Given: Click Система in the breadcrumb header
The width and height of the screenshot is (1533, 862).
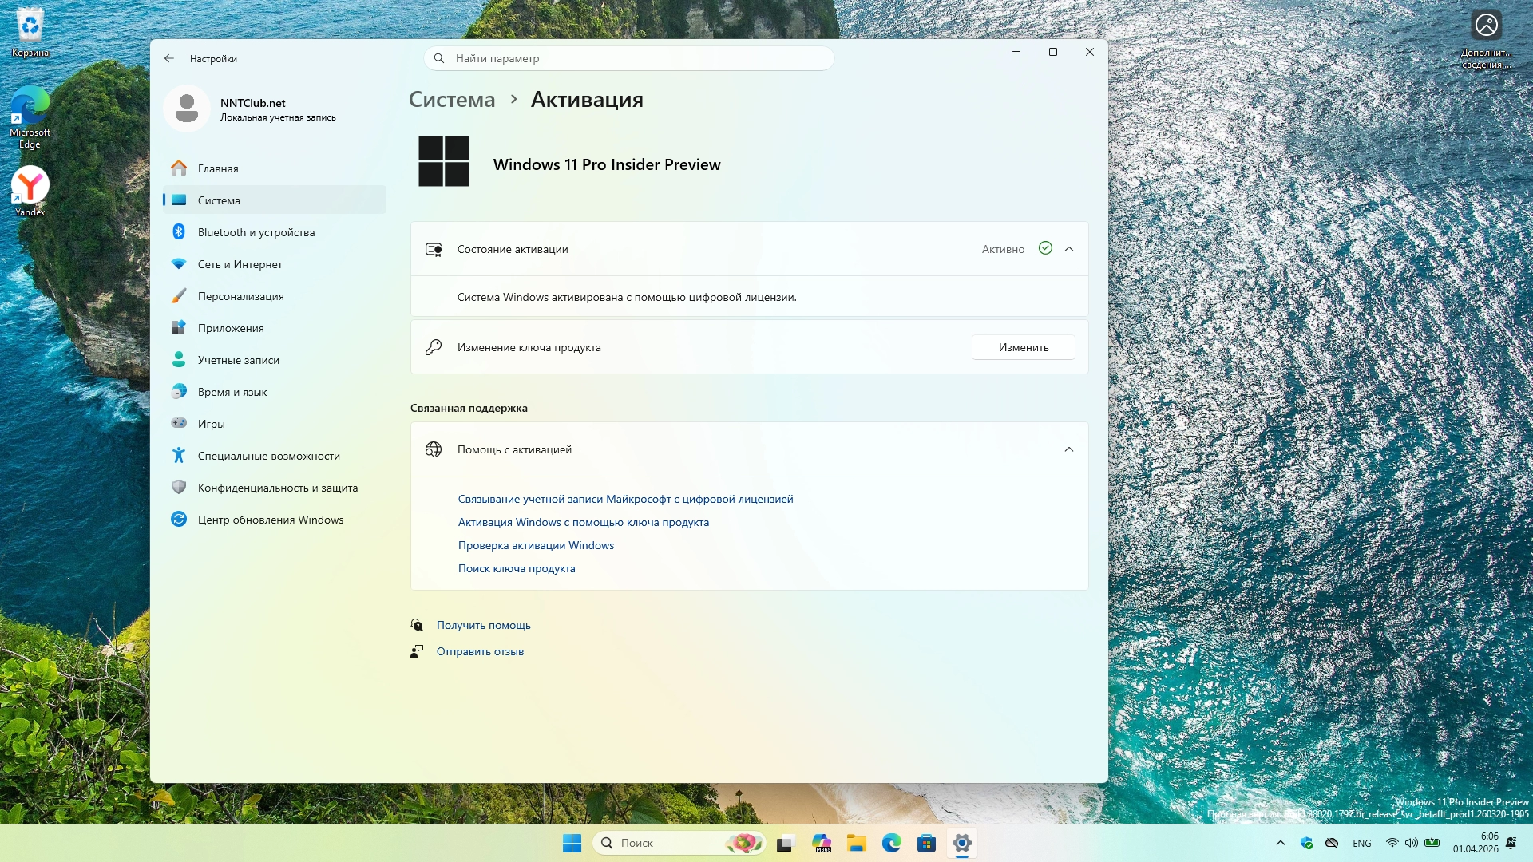Looking at the screenshot, I should [x=452, y=100].
